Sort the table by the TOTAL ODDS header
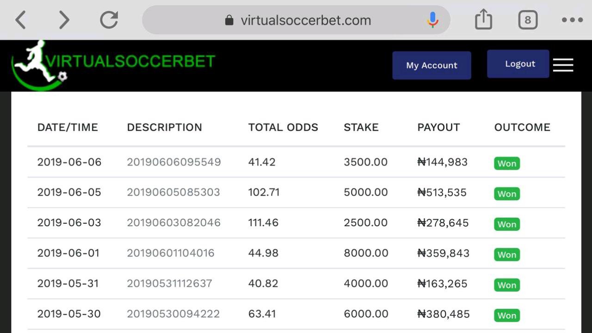 point(283,127)
